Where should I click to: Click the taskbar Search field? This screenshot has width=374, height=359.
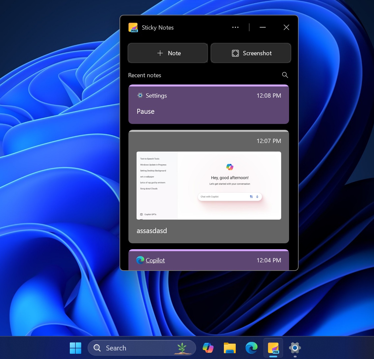(x=132, y=348)
